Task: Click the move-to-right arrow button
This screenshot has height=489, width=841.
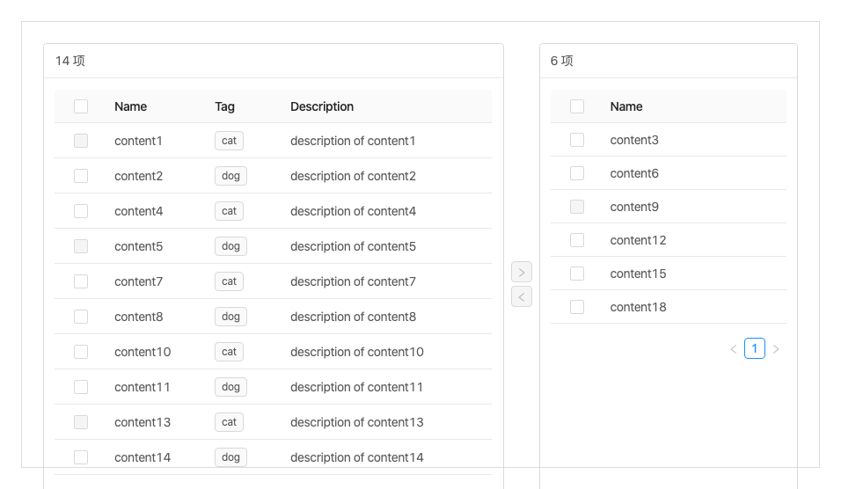Action: 522,272
